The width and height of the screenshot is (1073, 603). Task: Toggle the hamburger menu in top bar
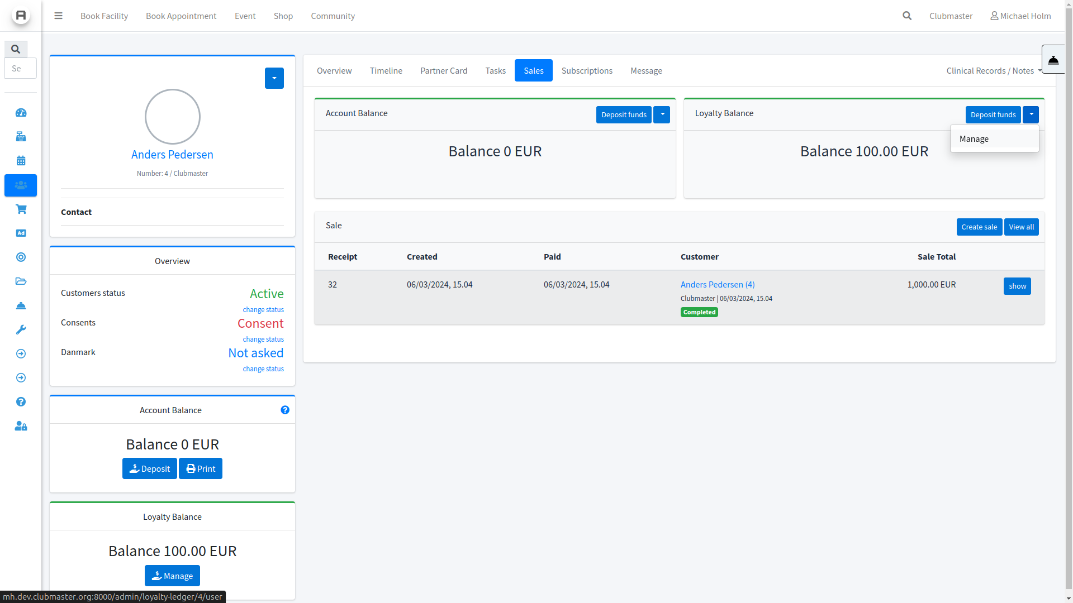58,16
